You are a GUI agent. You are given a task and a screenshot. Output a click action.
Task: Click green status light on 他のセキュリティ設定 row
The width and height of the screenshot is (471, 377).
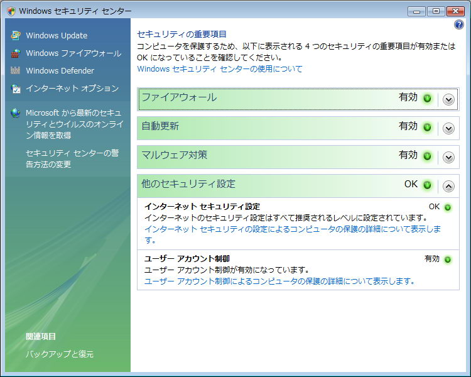pos(427,185)
